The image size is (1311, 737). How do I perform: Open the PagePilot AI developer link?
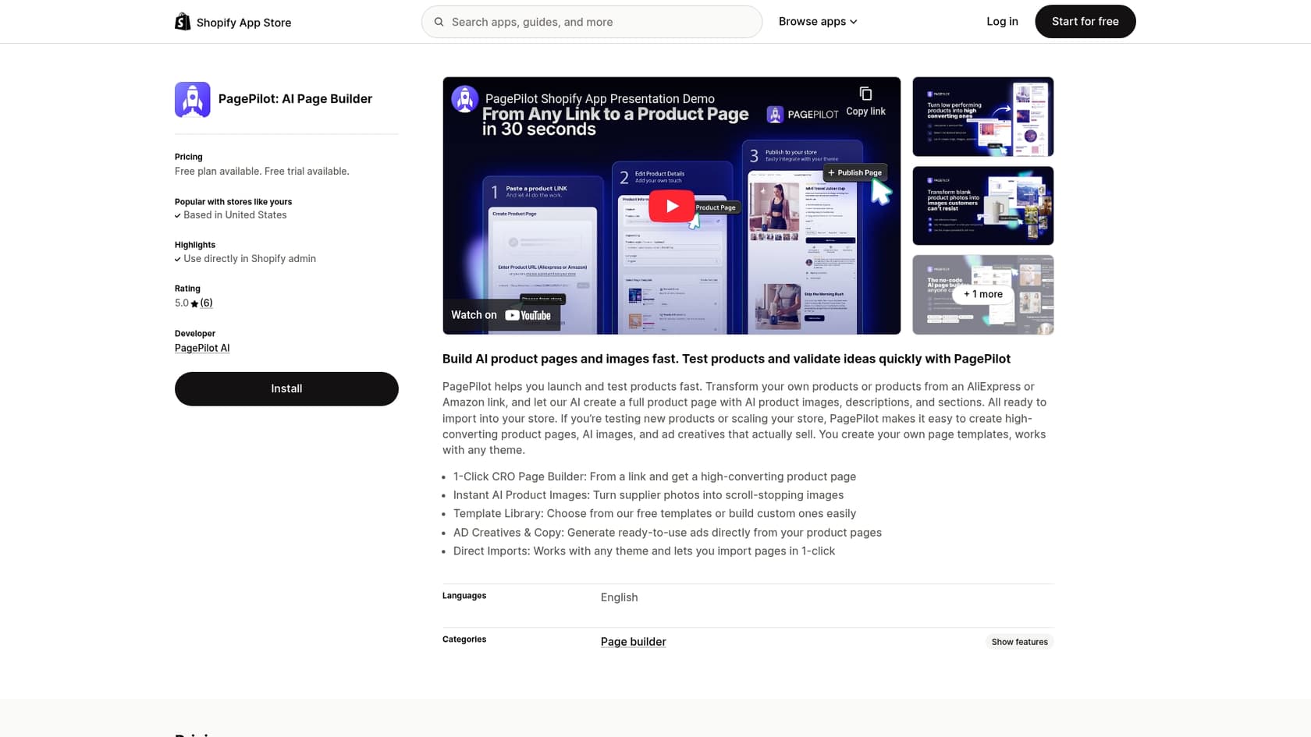tap(201, 348)
